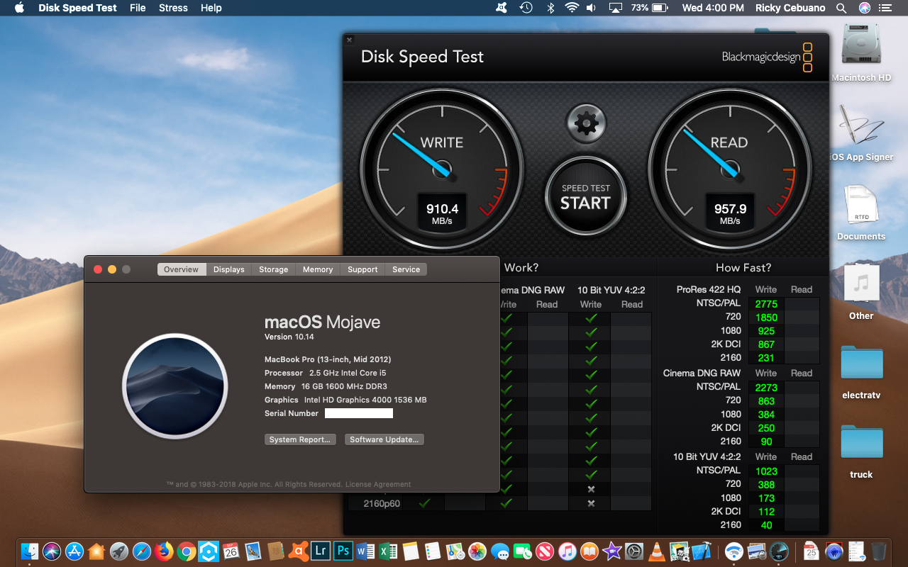Viewport: 908px width, 567px height.
Task: Click the WRITE speed gauge
Action: 442,170
